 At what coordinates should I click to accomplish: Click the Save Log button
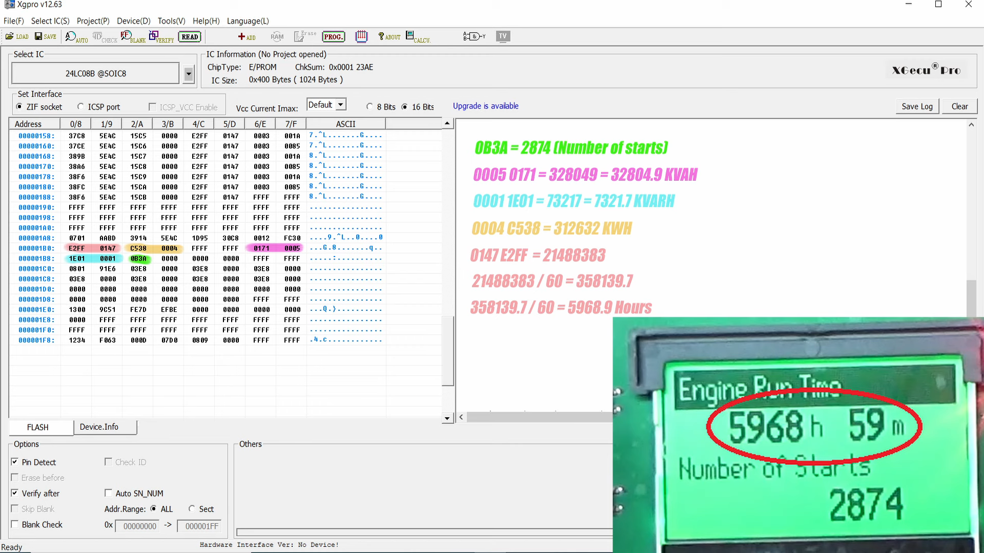tap(917, 107)
